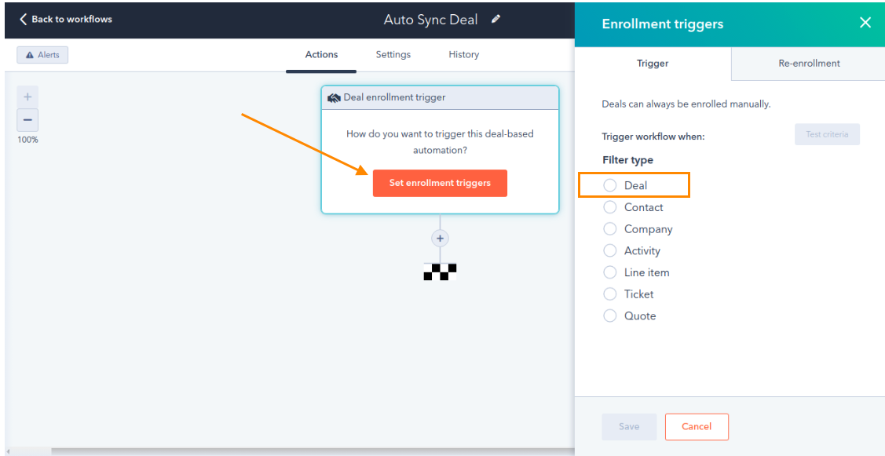Click the checkered finish flag icon
The width and height of the screenshot is (885, 456).
pyautogui.click(x=441, y=272)
